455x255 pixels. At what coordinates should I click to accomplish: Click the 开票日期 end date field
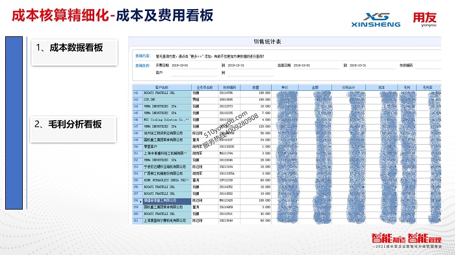tap(250, 66)
